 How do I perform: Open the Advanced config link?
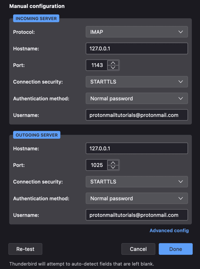169,230
